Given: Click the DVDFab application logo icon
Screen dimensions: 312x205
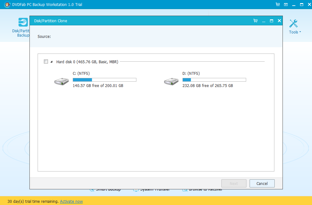Looking at the screenshot, I should click(7, 5).
